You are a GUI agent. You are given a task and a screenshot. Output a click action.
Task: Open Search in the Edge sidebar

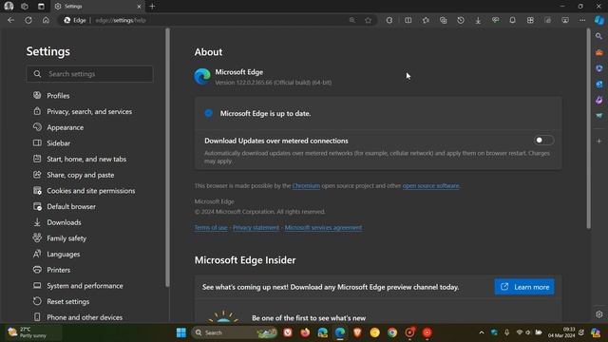(x=599, y=36)
